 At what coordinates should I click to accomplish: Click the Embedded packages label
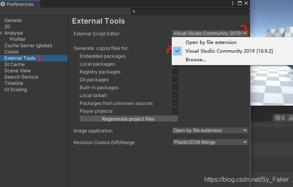pyautogui.click(x=102, y=56)
